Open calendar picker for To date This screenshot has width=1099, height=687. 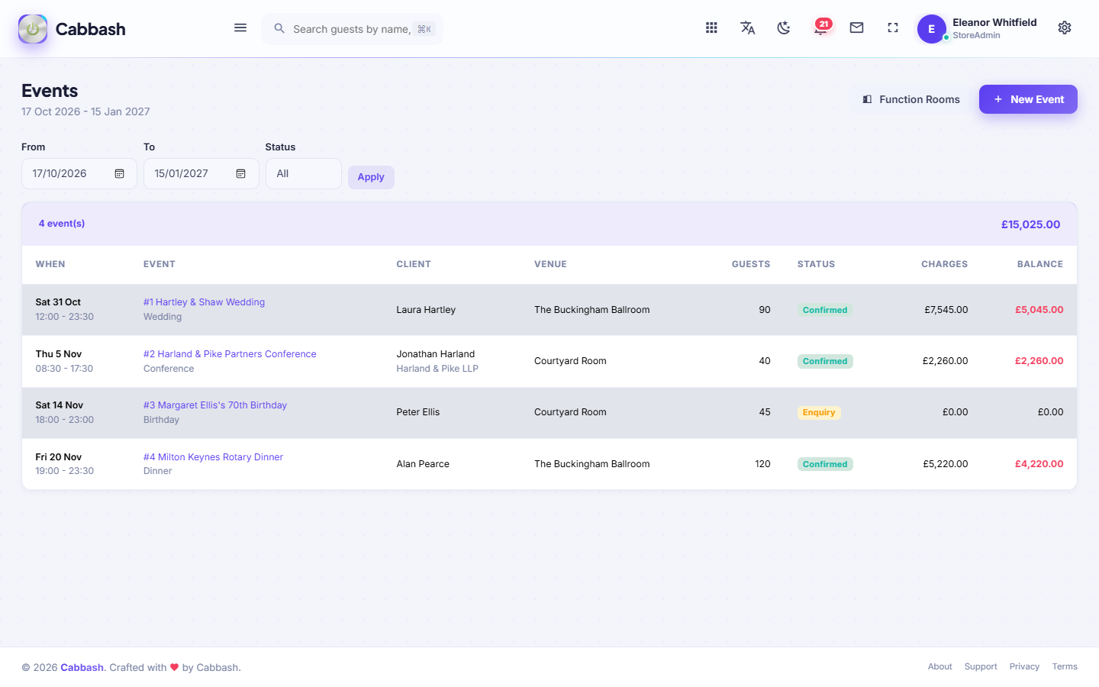tap(241, 174)
